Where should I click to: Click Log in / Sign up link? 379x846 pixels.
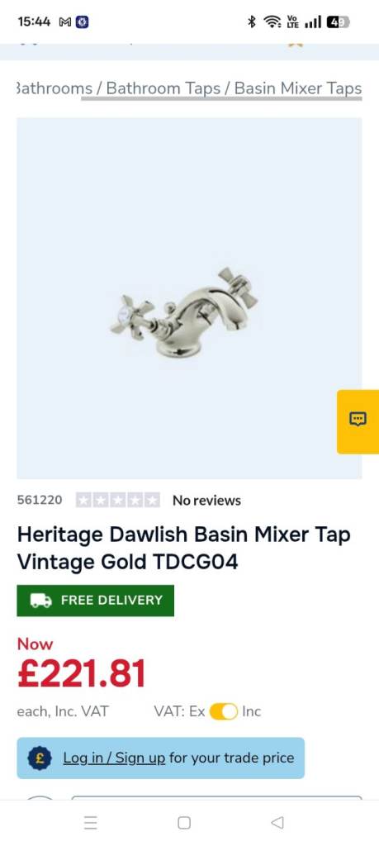point(114,758)
